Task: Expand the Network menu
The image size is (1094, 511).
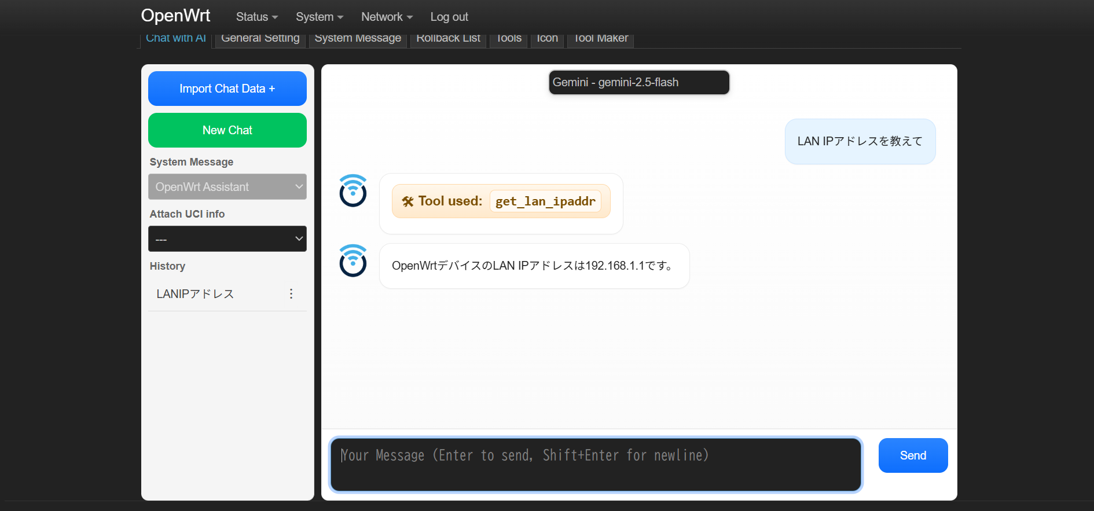Action: 386,17
